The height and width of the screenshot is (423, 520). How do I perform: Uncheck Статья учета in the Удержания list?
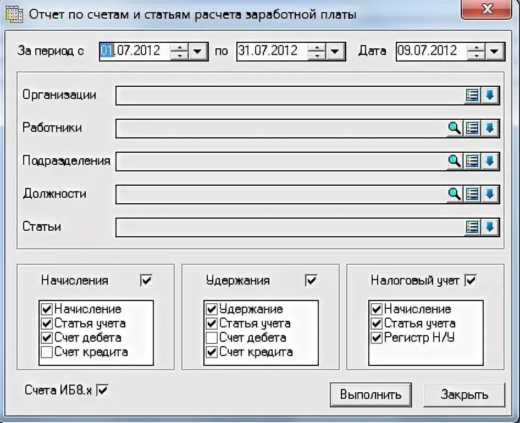[x=212, y=324]
